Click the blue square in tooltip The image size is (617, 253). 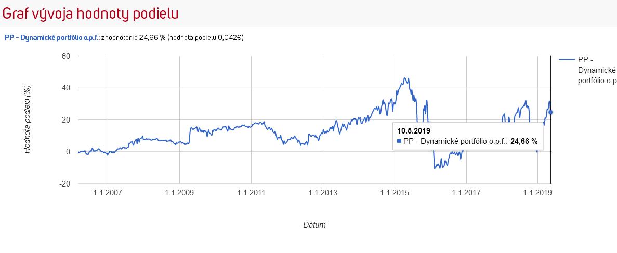pyautogui.click(x=399, y=141)
